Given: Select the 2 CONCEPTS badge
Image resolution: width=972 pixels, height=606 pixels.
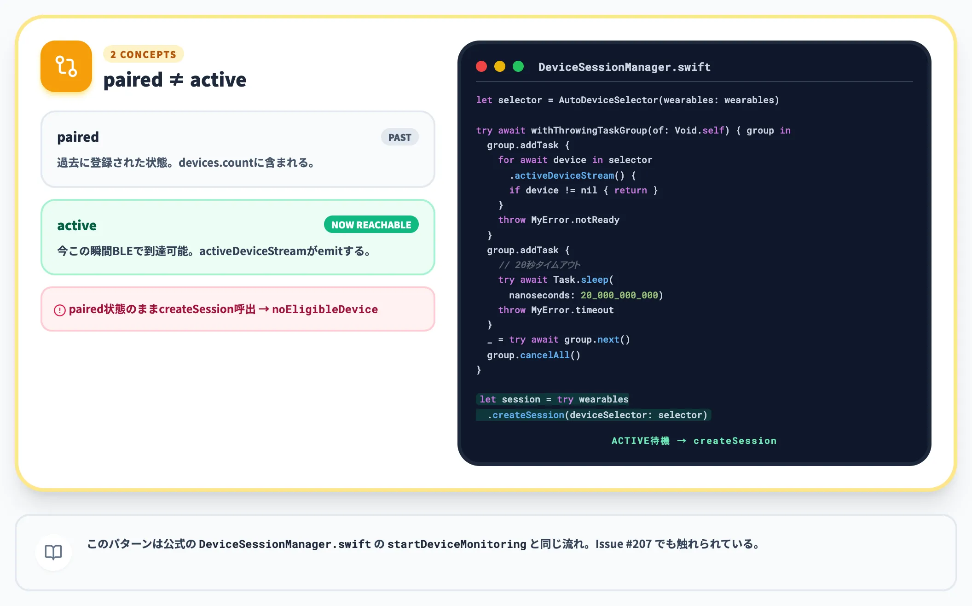Looking at the screenshot, I should (x=143, y=54).
